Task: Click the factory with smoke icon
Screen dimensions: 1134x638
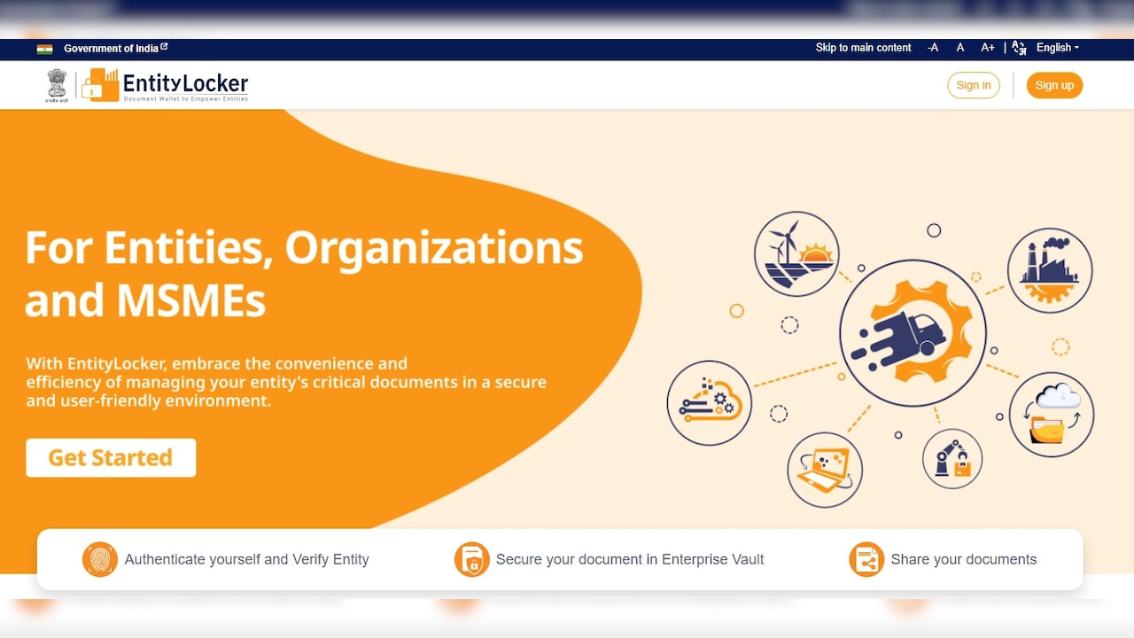Action: (x=1050, y=270)
